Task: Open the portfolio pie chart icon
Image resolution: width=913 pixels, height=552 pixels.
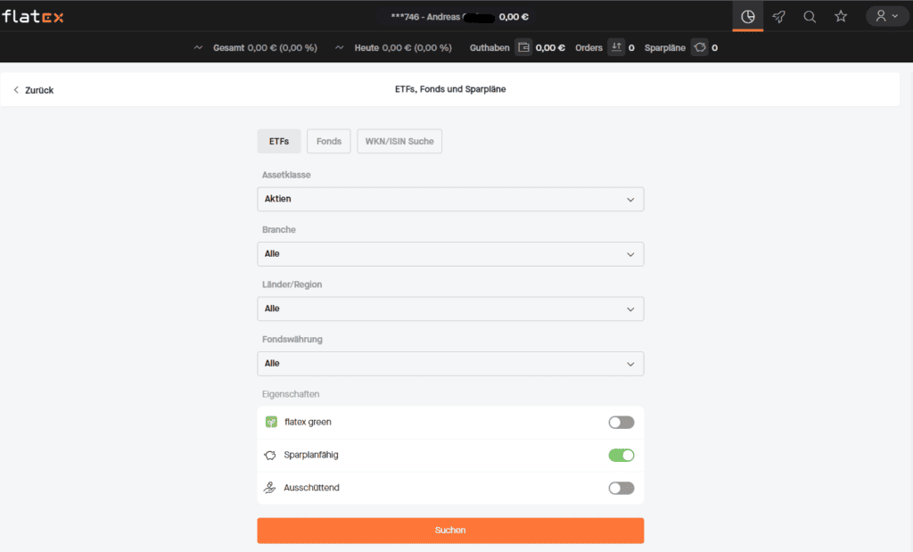Action: coord(748,16)
